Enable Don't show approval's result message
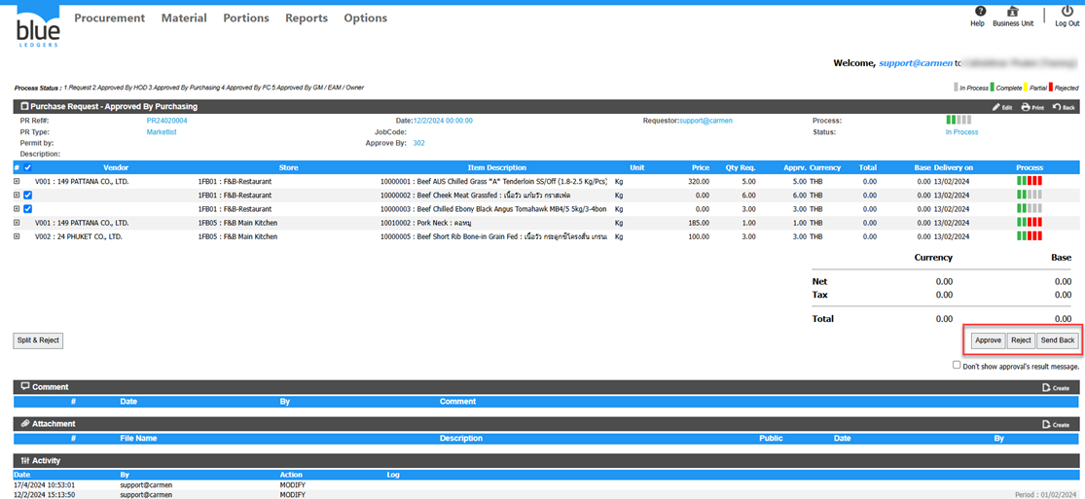The width and height of the screenshot is (1085, 499). point(957,366)
